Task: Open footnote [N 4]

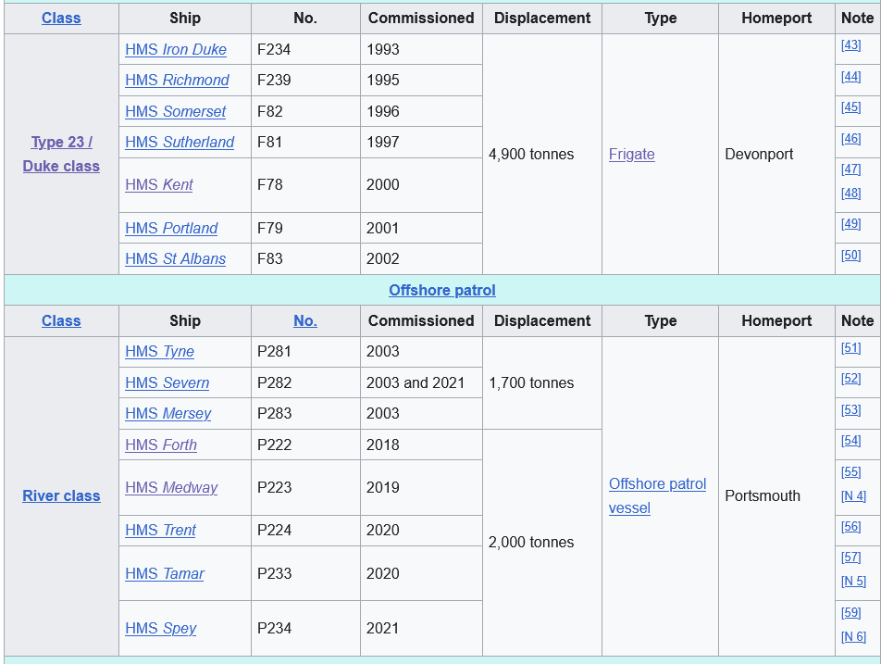Action: [853, 495]
